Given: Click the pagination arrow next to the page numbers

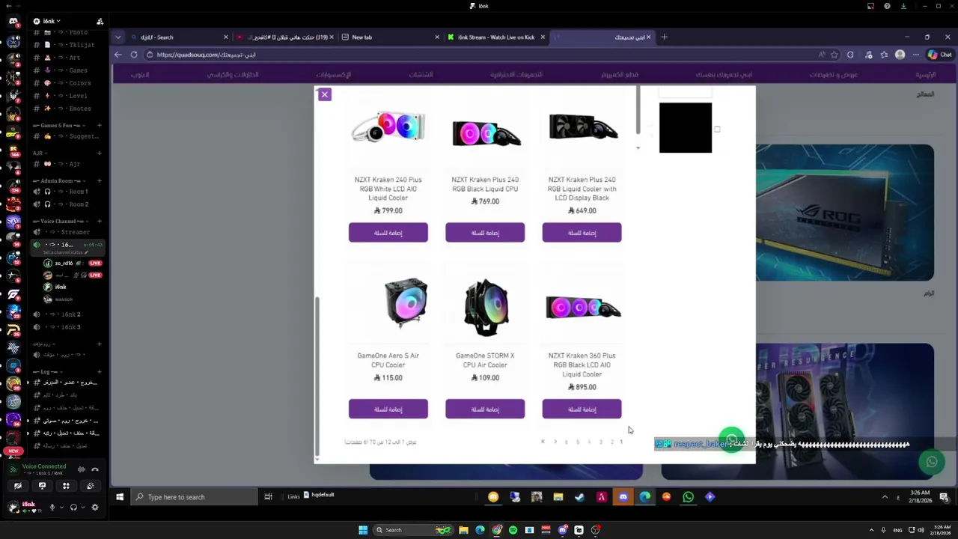Looking at the screenshot, I should (x=555, y=442).
